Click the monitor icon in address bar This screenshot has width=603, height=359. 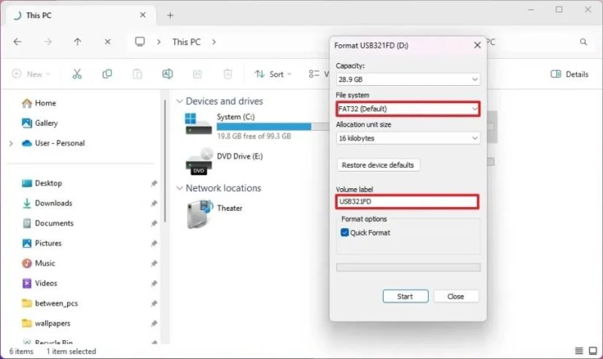pyautogui.click(x=140, y=41)
